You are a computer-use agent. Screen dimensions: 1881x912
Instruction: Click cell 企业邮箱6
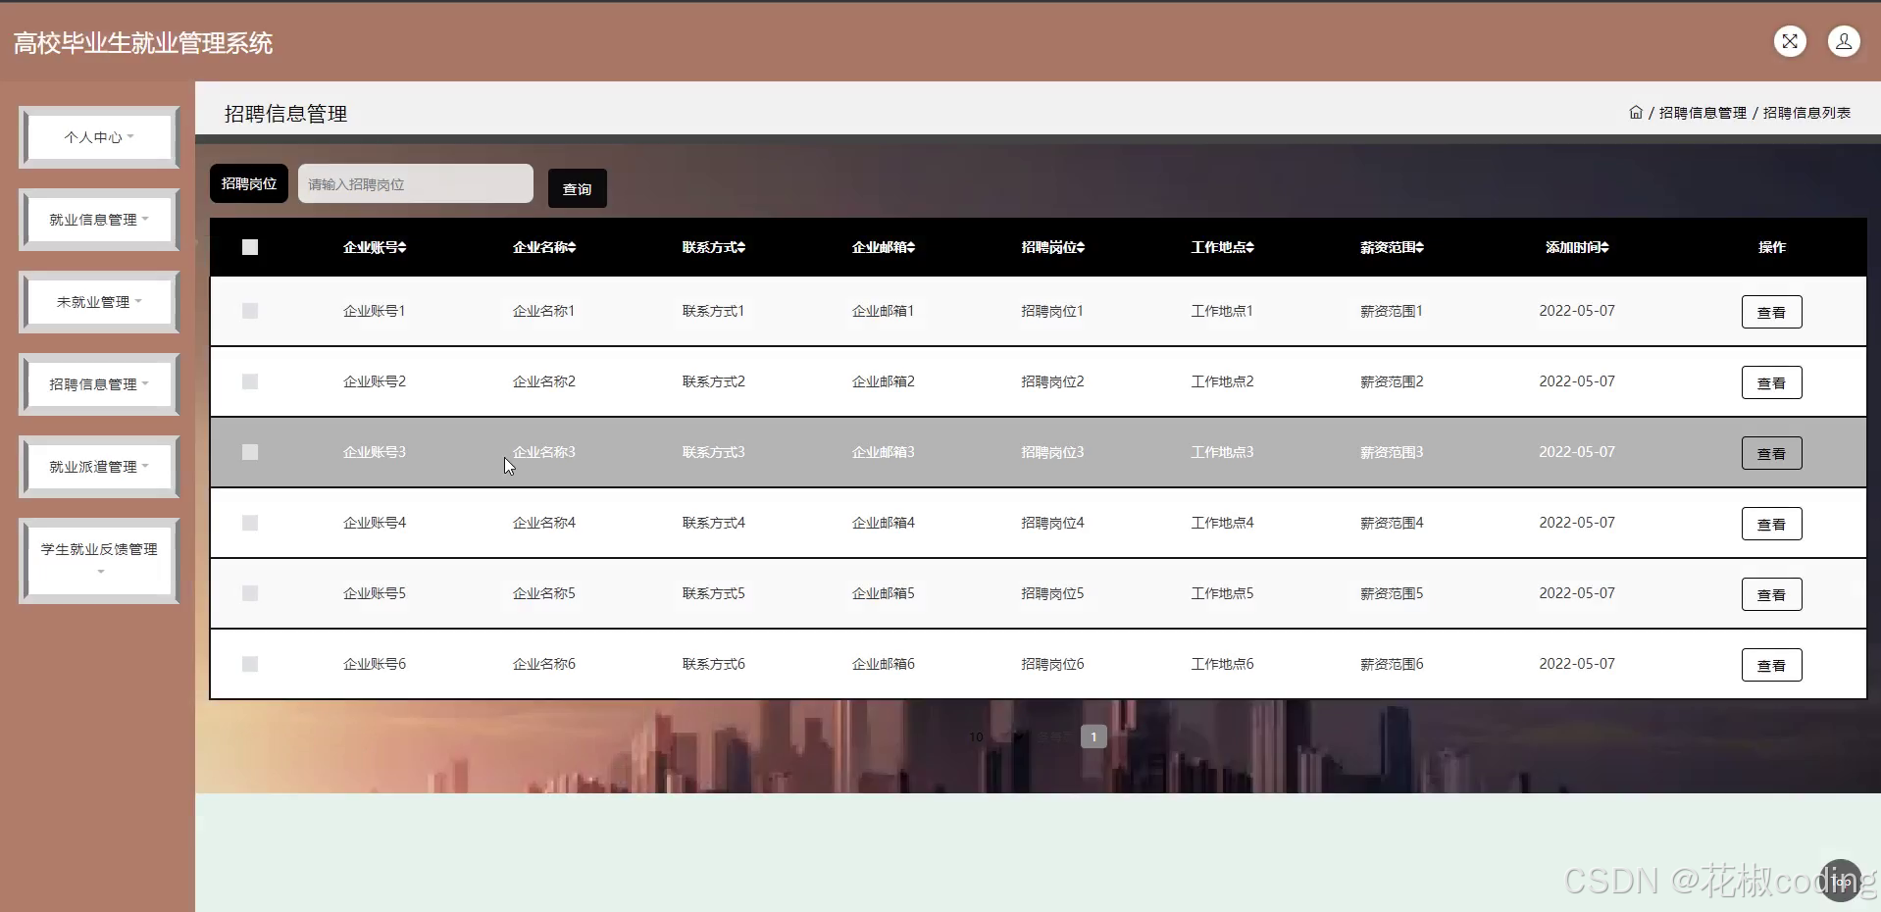[883, 664]
